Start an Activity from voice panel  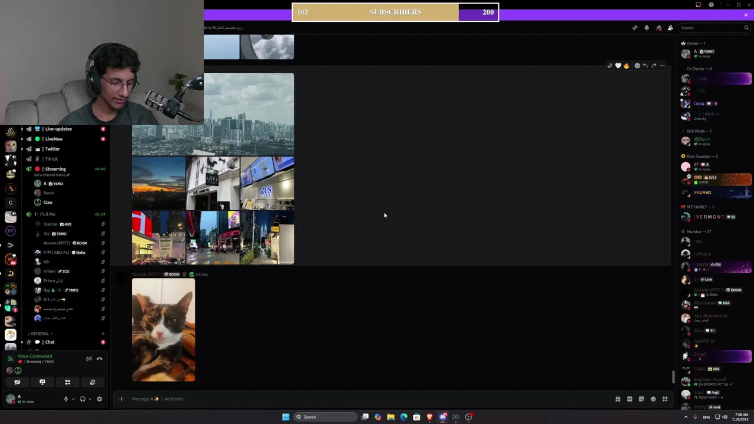tap(68, 382)
